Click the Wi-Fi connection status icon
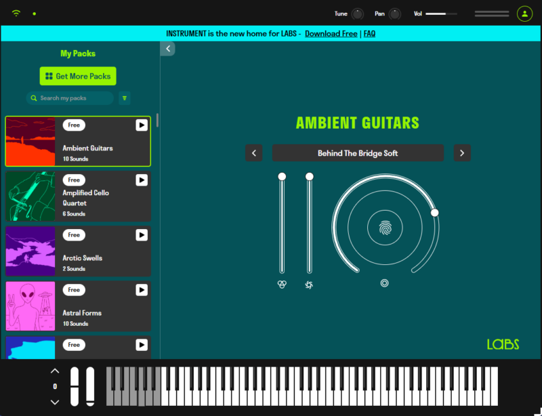Screen dimensions: 542x416 [x=16, y=14]
